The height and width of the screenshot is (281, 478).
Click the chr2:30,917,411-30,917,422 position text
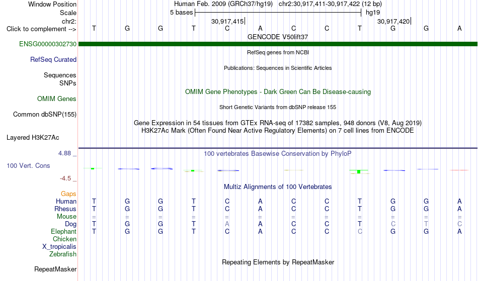pyautogui.click(x=330, y=4)
